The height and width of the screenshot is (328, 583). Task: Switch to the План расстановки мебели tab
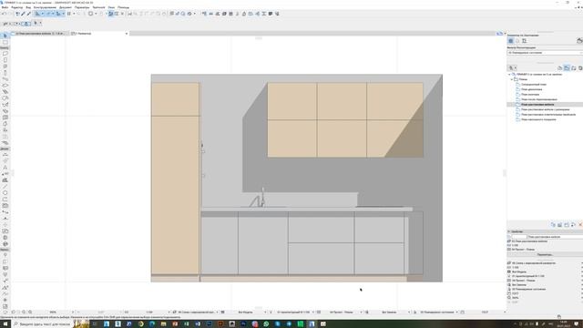[39, 34]
